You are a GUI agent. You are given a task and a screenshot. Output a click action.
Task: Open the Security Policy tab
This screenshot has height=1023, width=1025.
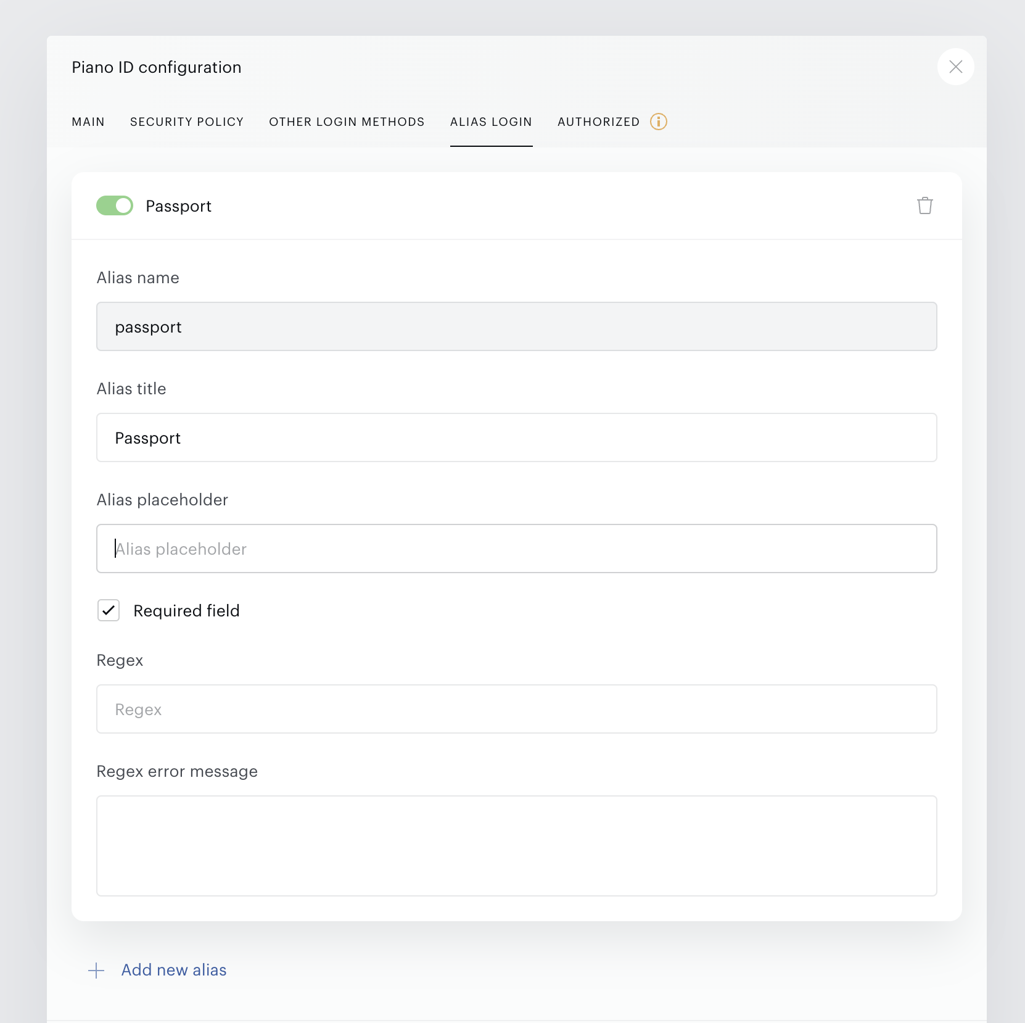[187, 122]
